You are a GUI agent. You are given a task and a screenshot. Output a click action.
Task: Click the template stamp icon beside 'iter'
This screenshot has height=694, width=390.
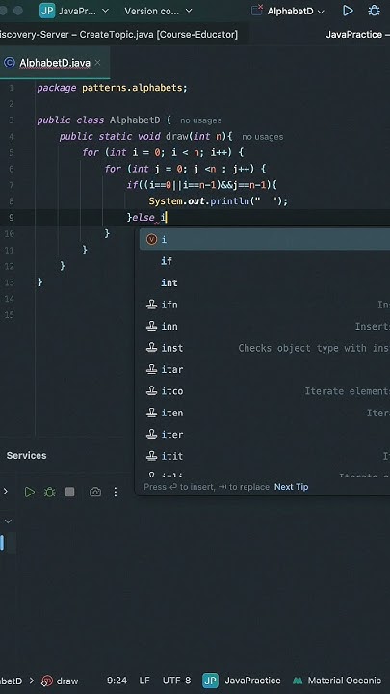(x=152, y=435)
